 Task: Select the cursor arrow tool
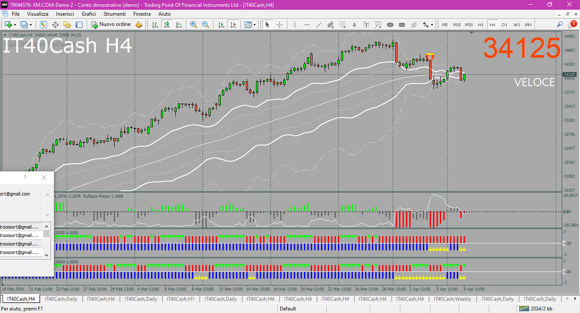coord(267,25)
